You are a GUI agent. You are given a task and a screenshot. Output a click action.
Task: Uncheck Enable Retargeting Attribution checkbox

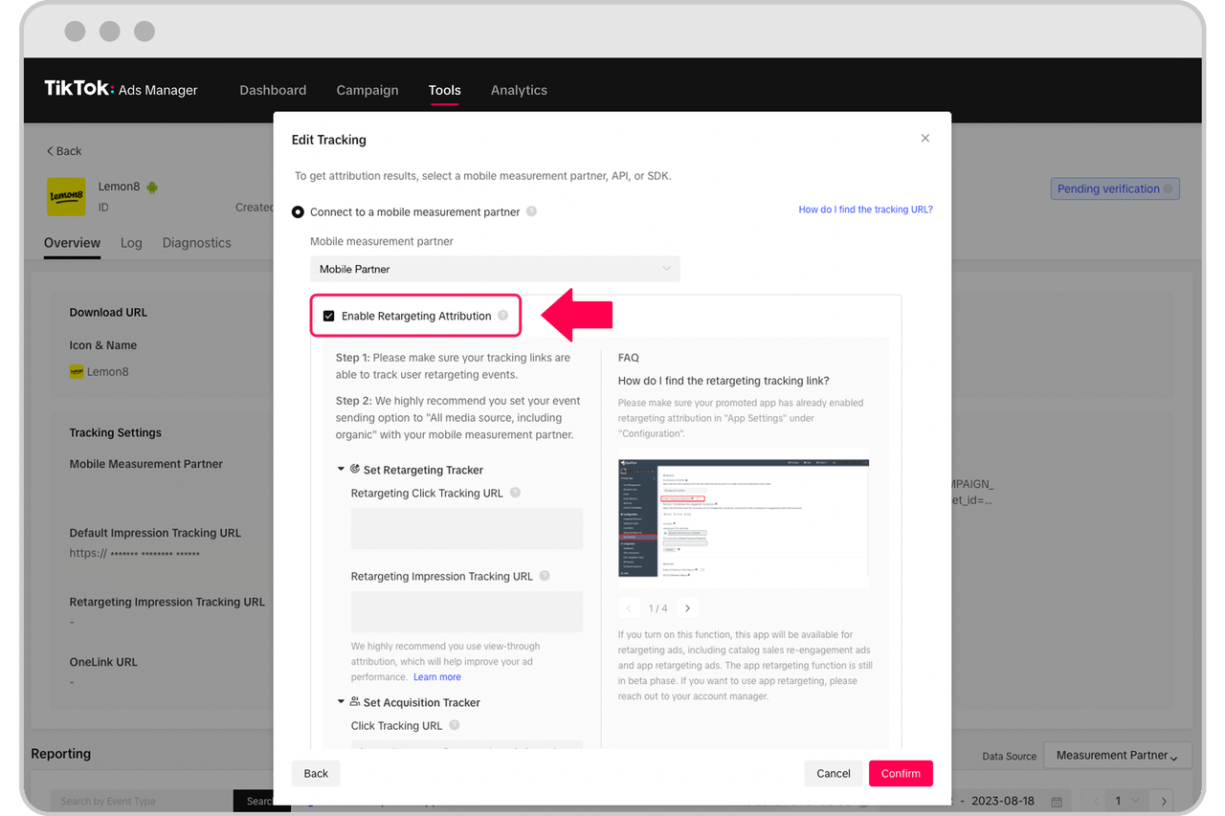pos(328,316)
